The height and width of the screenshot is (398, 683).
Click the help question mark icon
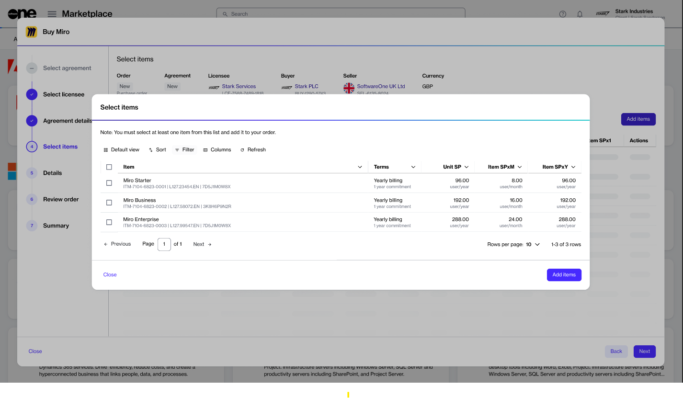click(x=563, y=14)
